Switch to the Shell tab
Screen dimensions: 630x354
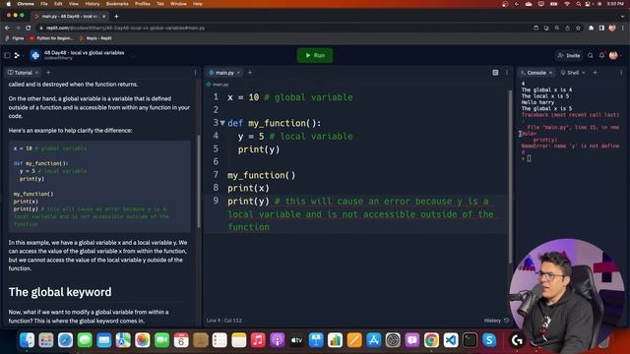tap(570, 73)
